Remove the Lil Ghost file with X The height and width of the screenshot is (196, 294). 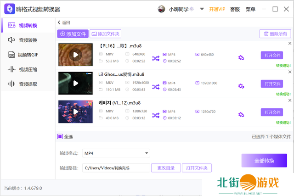click(x=289, y=72)
